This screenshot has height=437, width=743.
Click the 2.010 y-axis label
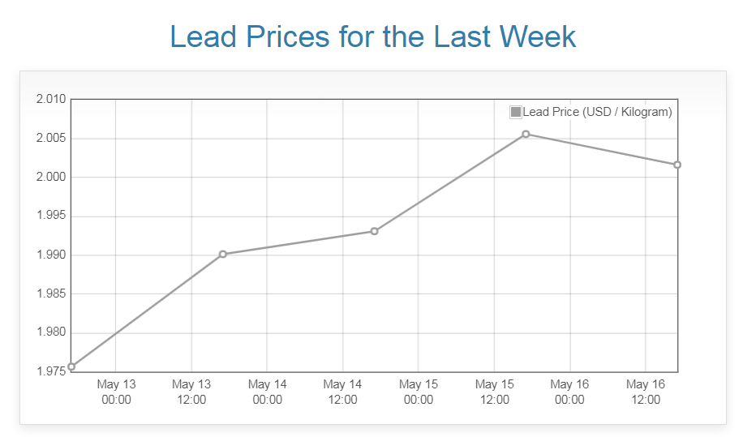pos(50,100)
